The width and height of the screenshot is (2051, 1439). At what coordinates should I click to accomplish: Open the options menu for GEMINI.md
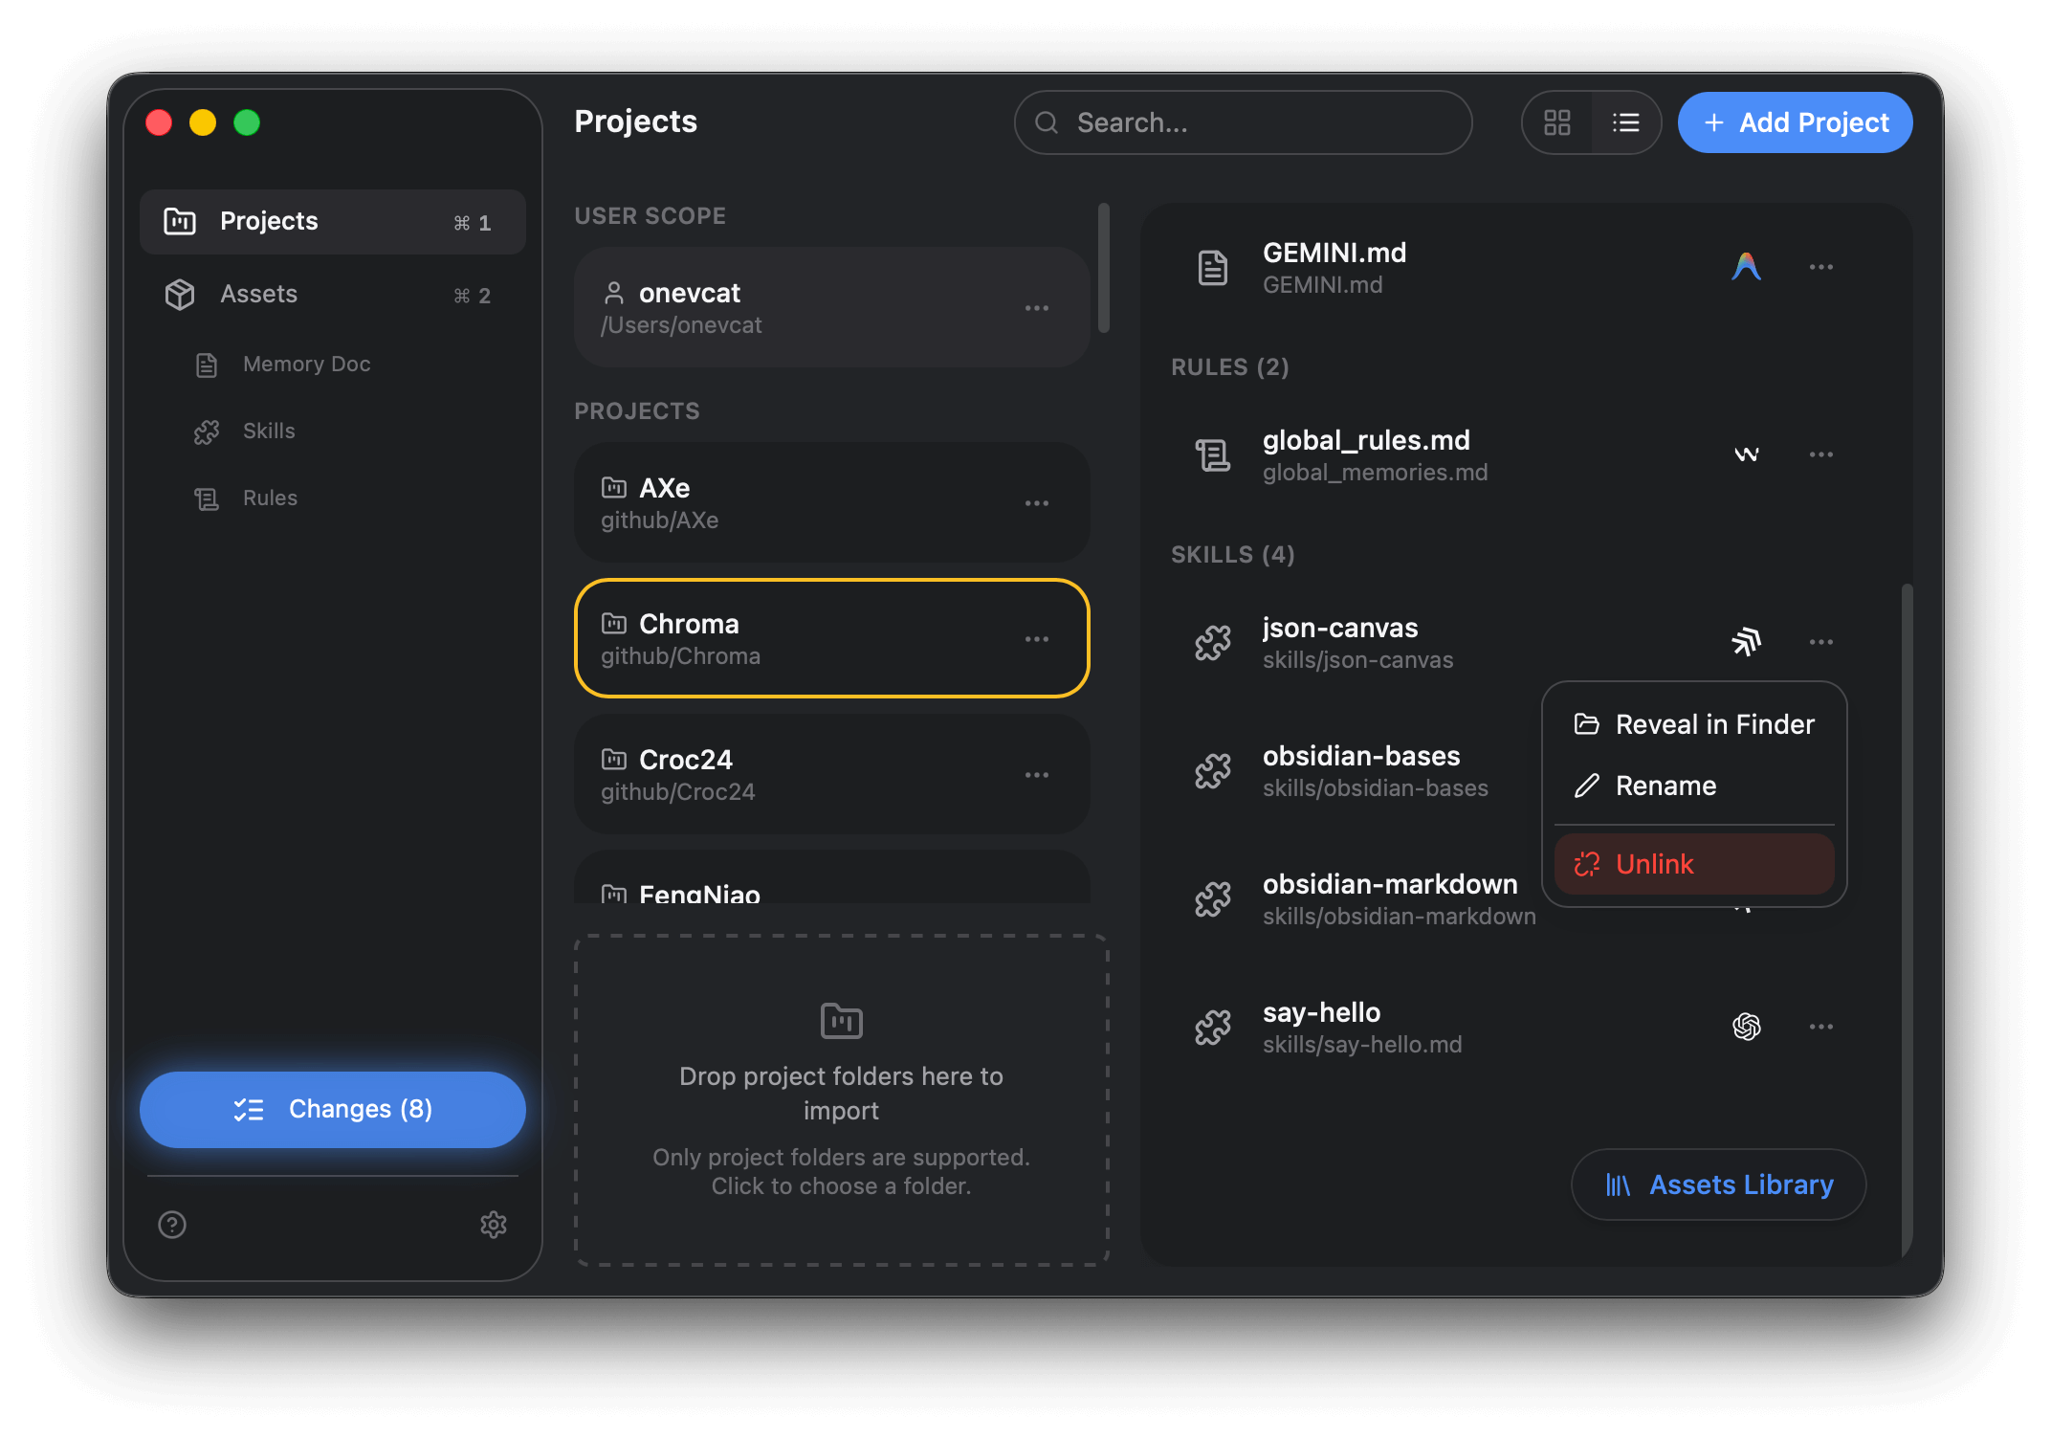1820,267
